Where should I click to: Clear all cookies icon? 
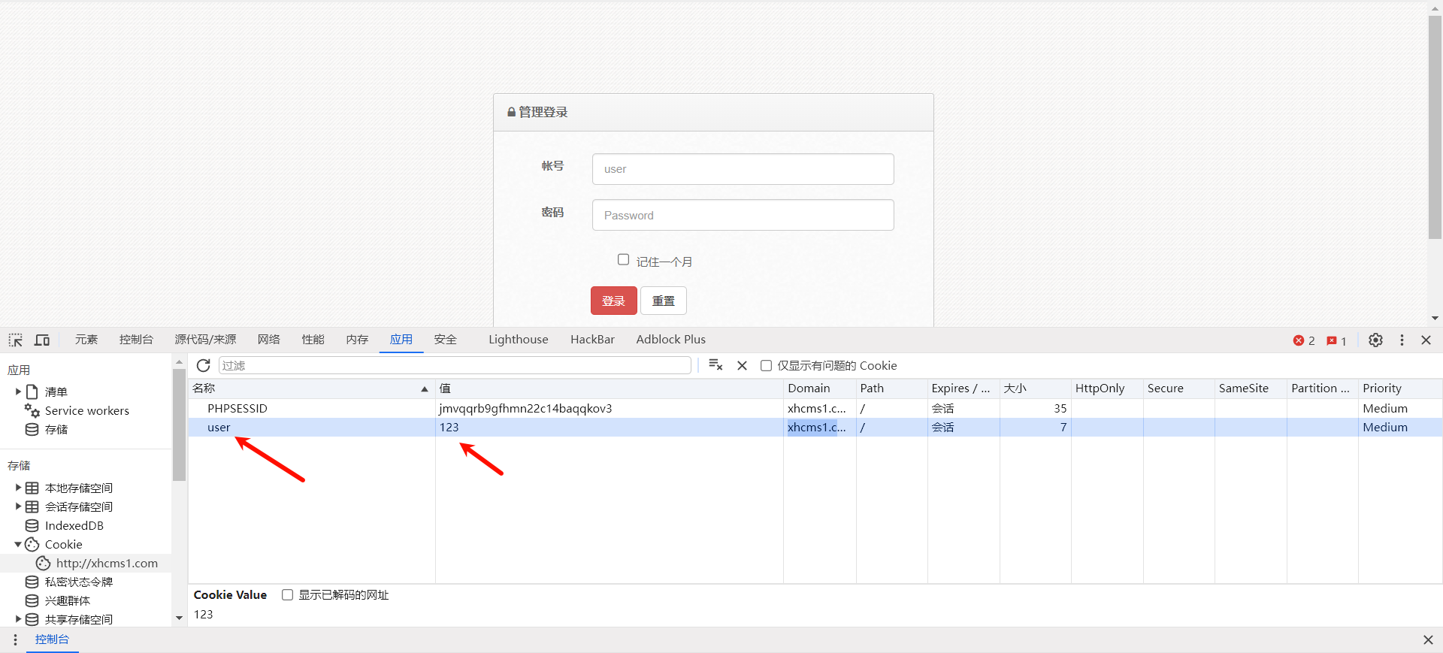point(715,365)
